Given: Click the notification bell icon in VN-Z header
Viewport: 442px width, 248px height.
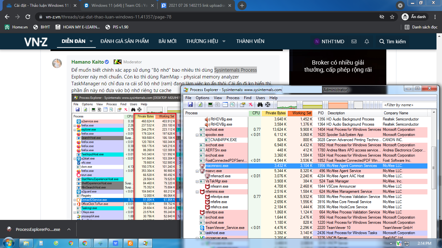Looking at the screenshot, I should [367, 41].
